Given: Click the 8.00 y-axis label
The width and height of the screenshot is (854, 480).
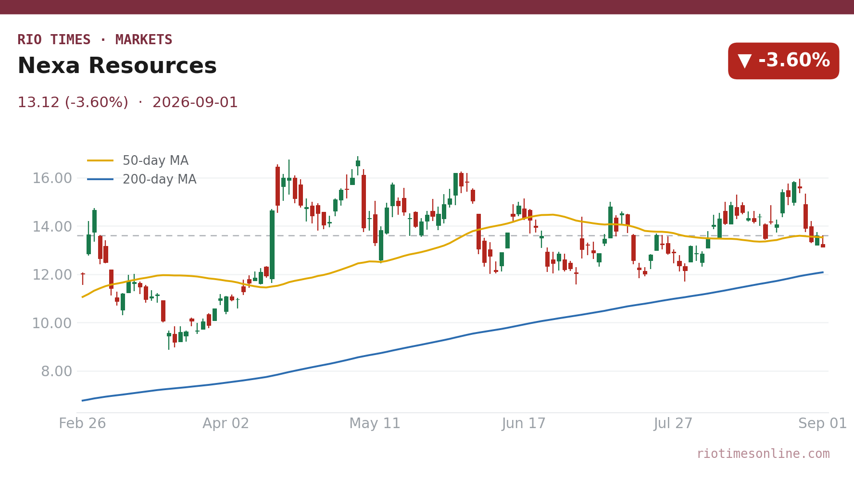Looking at the screenshot, I should coord(56,371).
